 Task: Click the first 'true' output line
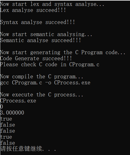pos(6,119)
